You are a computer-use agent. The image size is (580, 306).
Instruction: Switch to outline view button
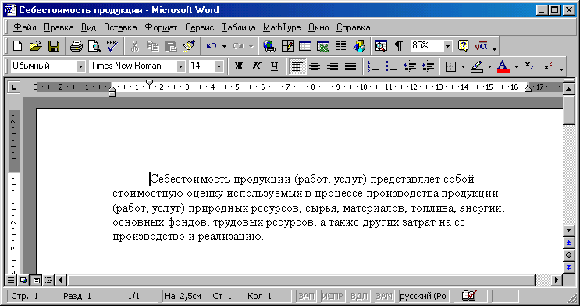tap(48, 280)
